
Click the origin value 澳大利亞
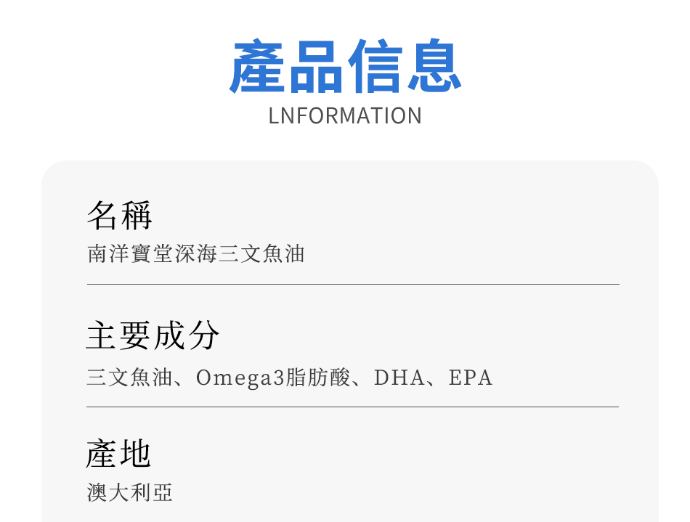click(130, 493)
